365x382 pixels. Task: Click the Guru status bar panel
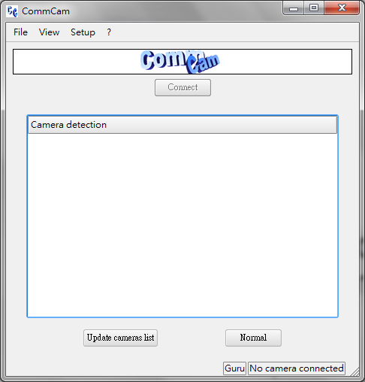pyautogui.click(x=234, y=368)
